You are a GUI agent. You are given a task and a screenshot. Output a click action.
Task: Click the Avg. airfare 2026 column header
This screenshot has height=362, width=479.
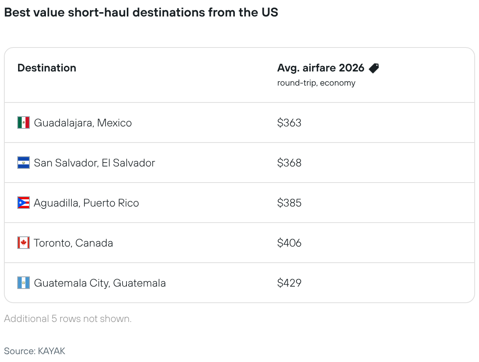(x=321, y=68)
